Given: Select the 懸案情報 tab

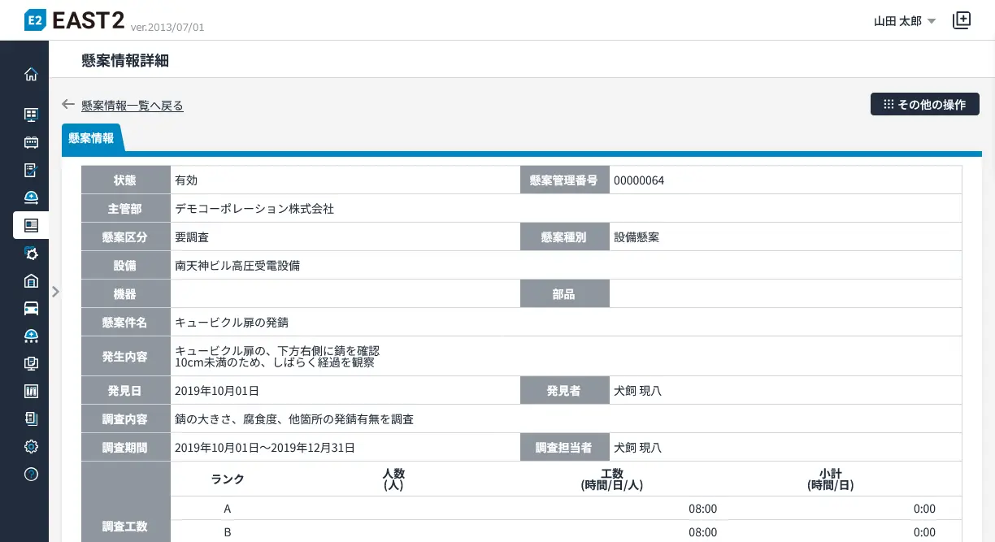Looking at the screenshot, I should (91, 138).
